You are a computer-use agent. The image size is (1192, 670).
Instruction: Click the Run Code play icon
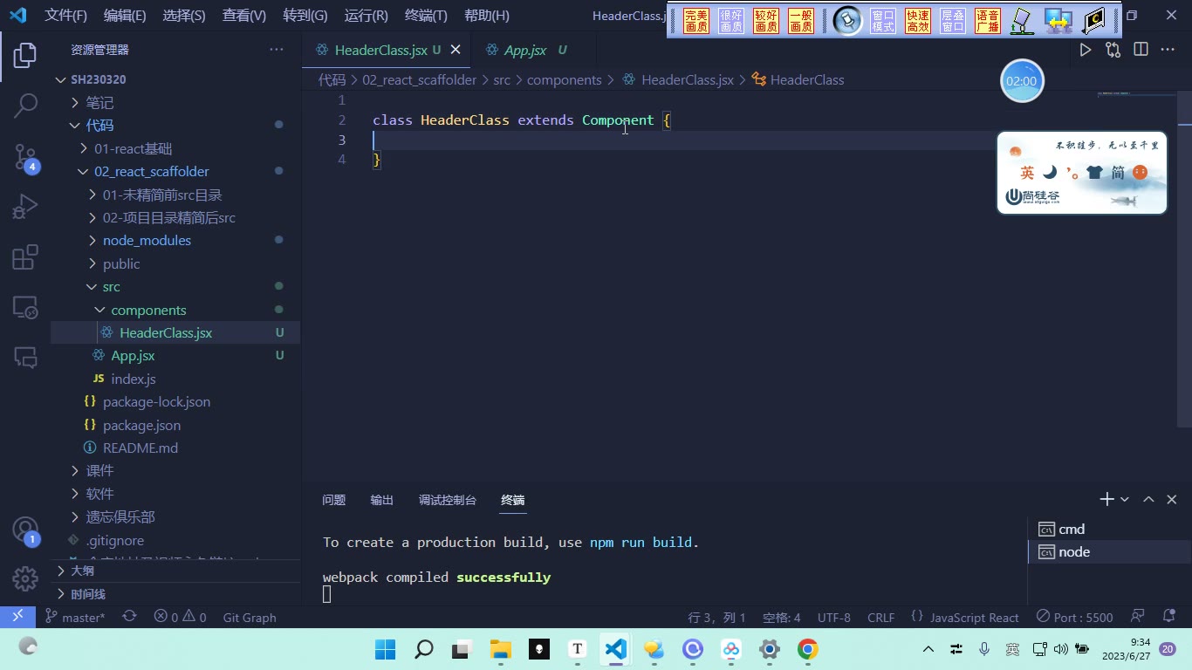coord(1086,50)
